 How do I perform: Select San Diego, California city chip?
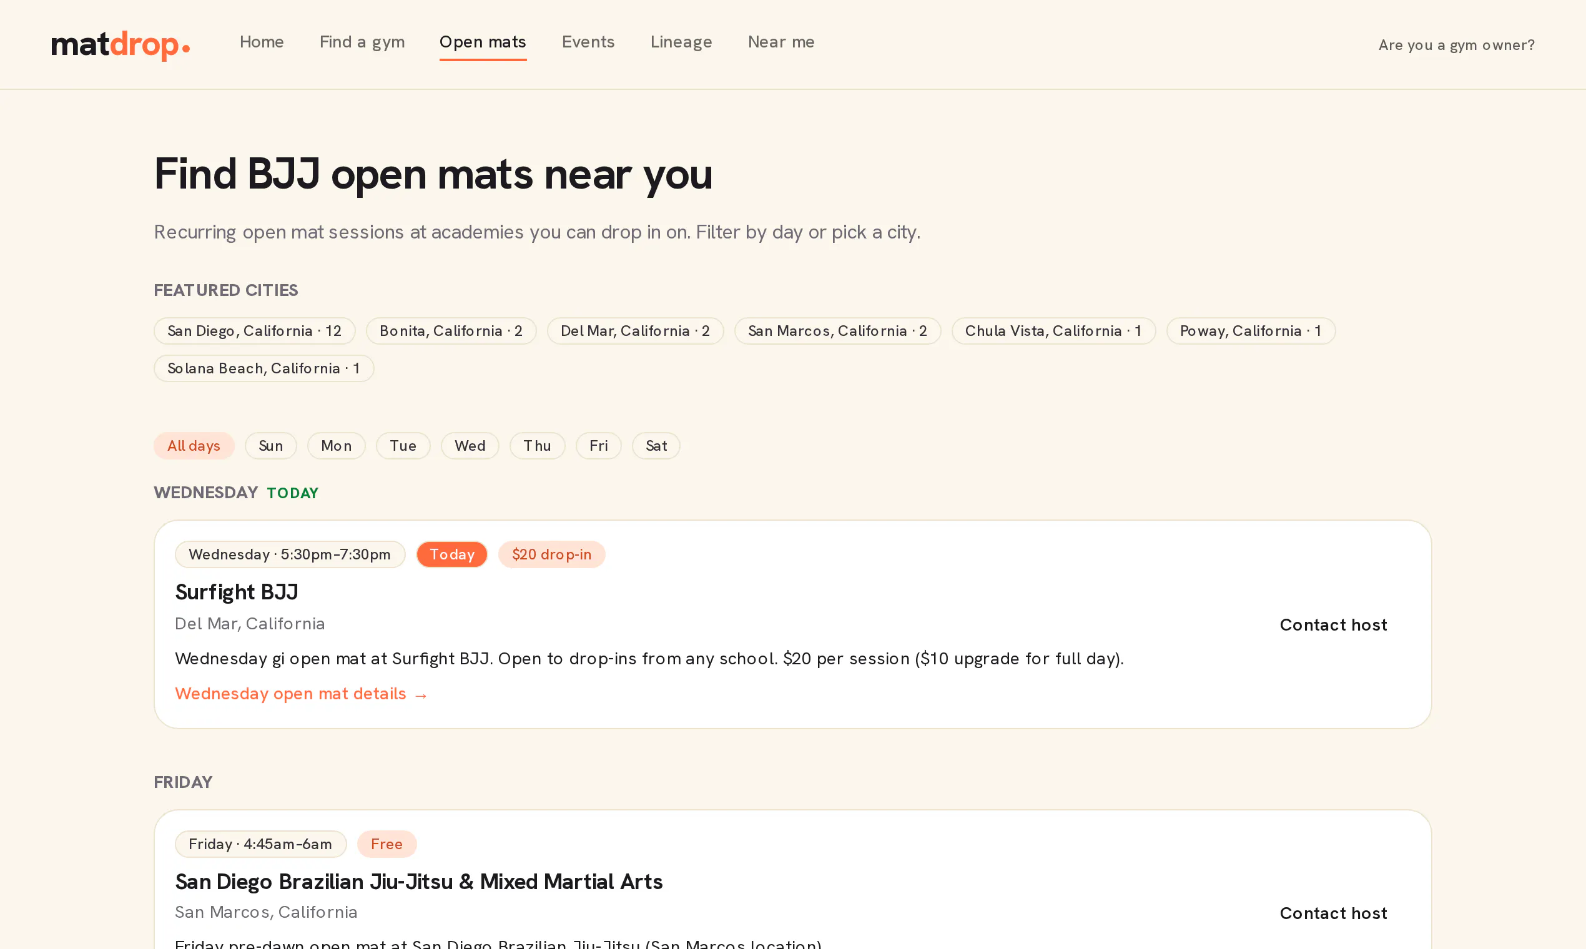coord(255,331)
